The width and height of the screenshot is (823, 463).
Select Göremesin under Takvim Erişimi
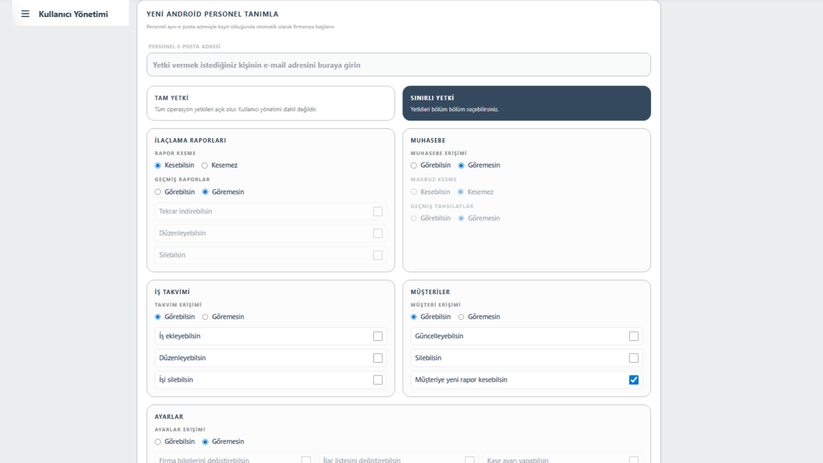(205, 317)
